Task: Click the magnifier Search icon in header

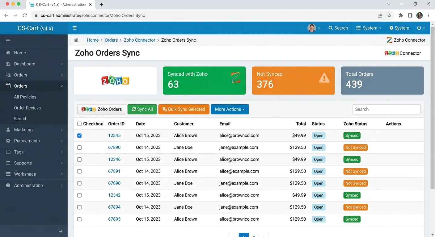Action: pyautogui.click(x=331, y=28)
